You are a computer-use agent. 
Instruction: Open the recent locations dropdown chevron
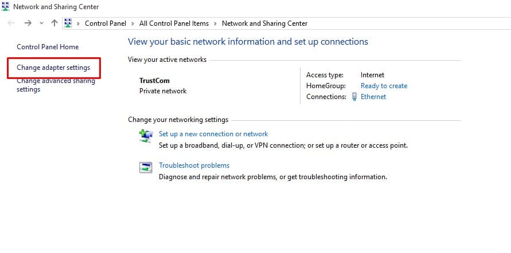tap(41, 23)
